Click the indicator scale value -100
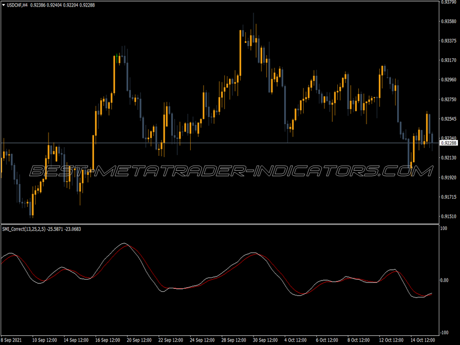Image resolution: width=460 pixels, height=345 pixels. (444, 332)
